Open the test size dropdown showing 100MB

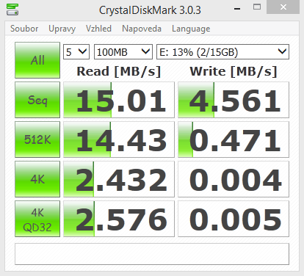coord(123,52)
